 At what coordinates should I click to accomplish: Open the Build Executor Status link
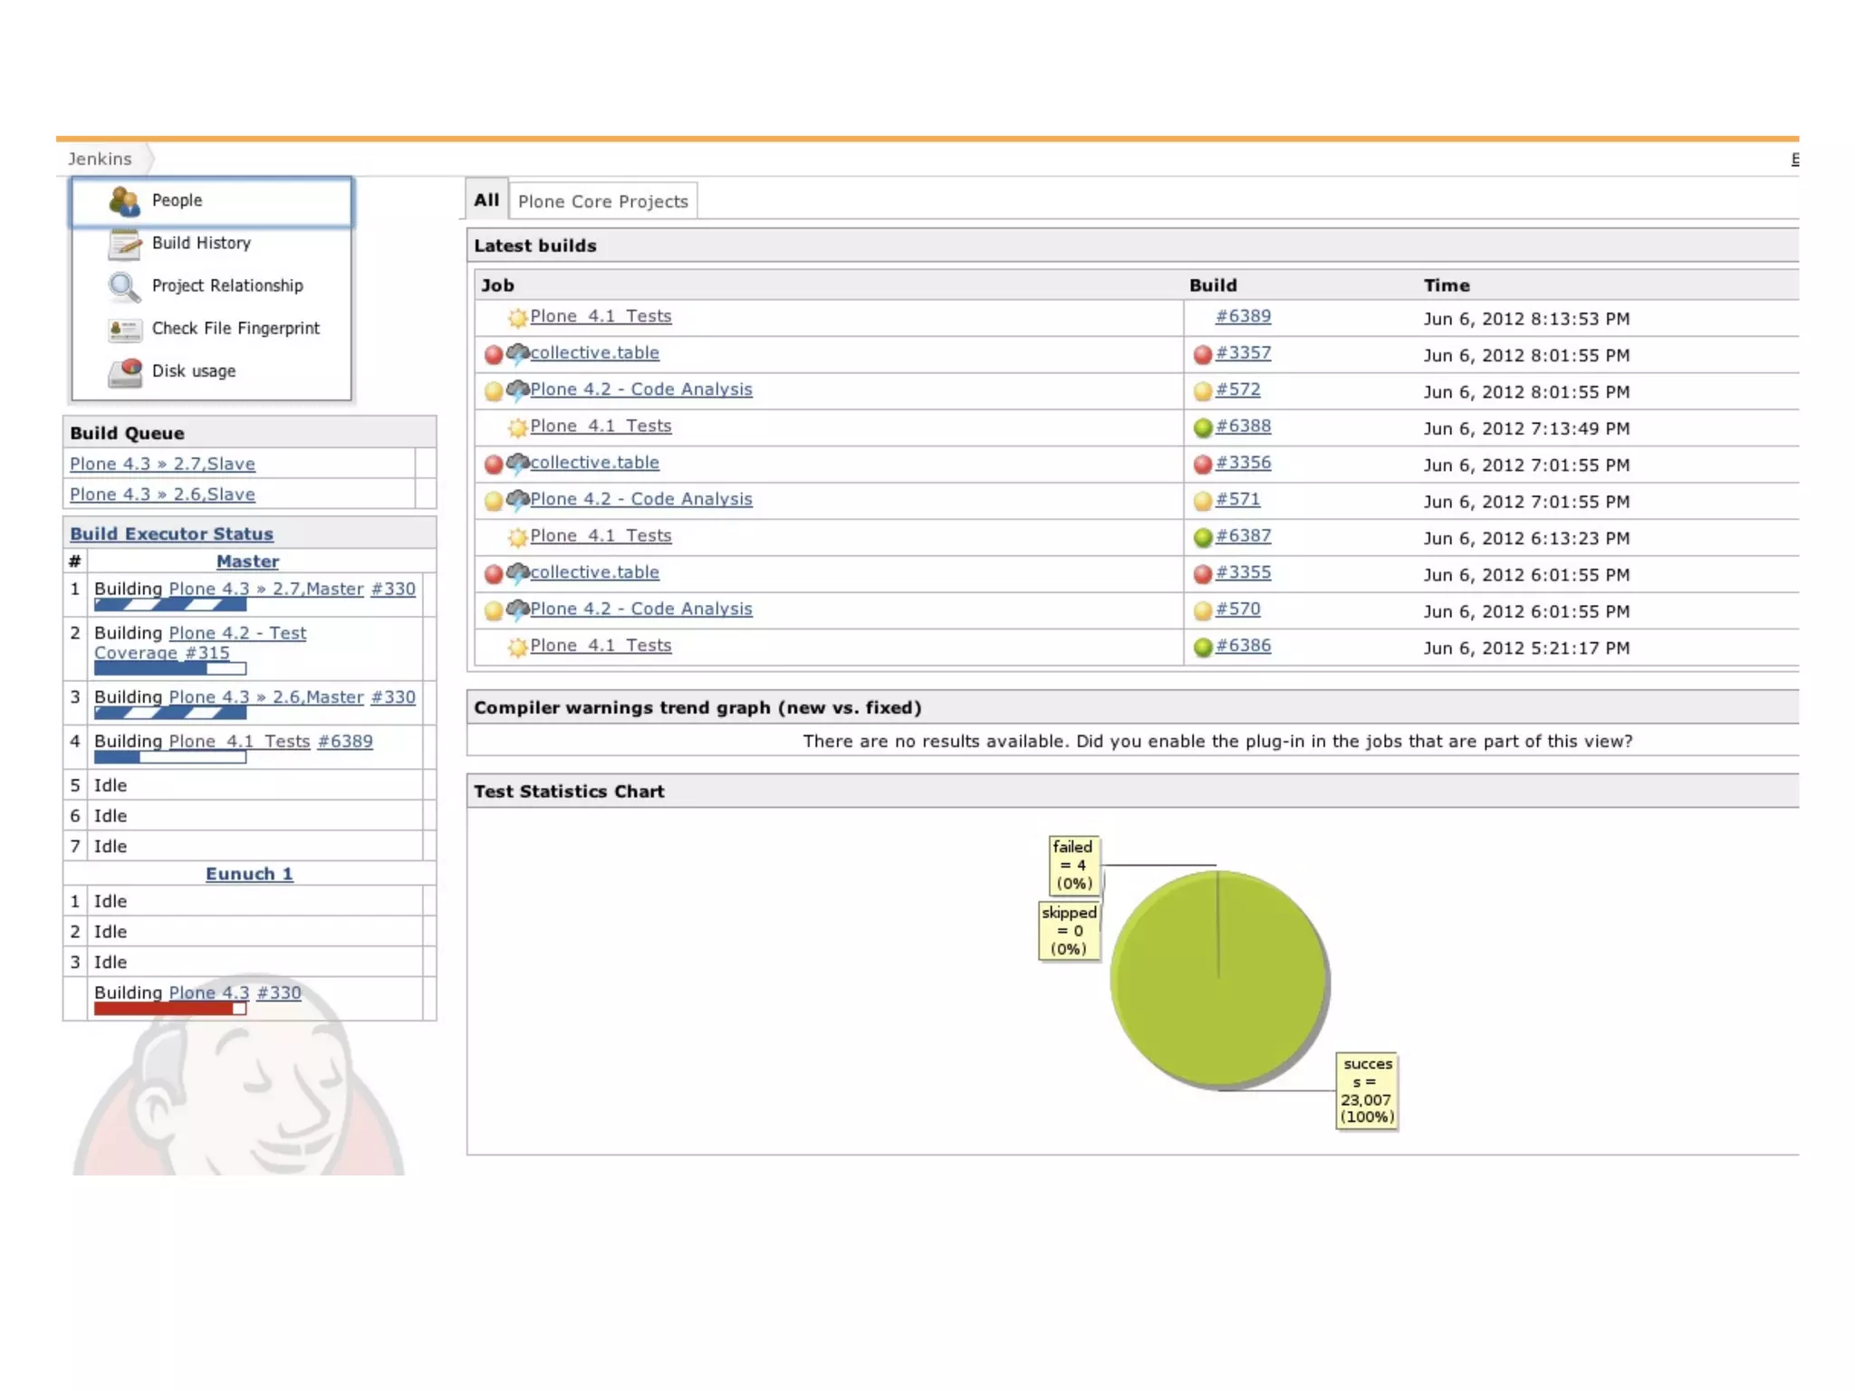pos(171,534)
